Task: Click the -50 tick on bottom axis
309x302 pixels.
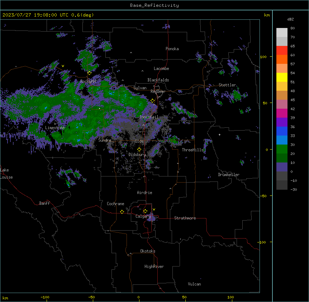Action: point(91,297)
